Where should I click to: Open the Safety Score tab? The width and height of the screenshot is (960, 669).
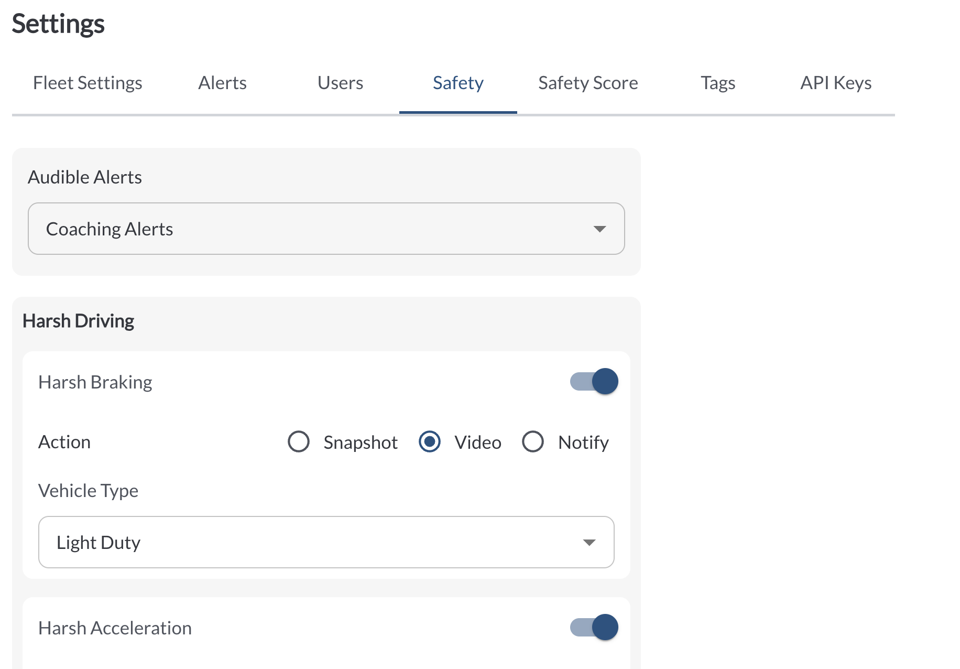point(588,83)
